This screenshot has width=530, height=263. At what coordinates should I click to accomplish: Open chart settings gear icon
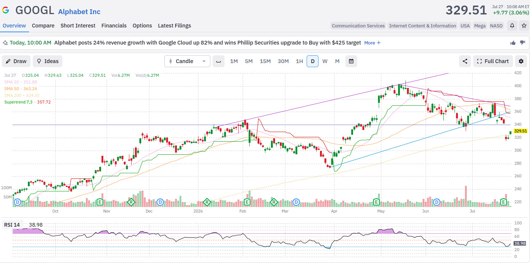521,61
